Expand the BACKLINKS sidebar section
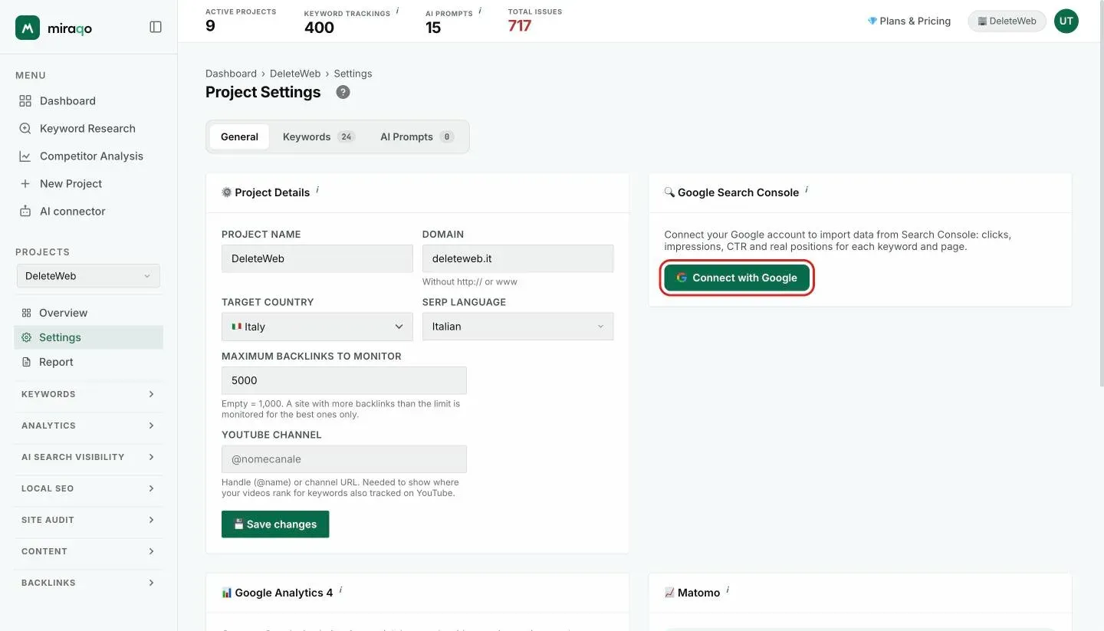Image resolution: width=1104 pixels, height=631 pixels. tap(88, 583)
